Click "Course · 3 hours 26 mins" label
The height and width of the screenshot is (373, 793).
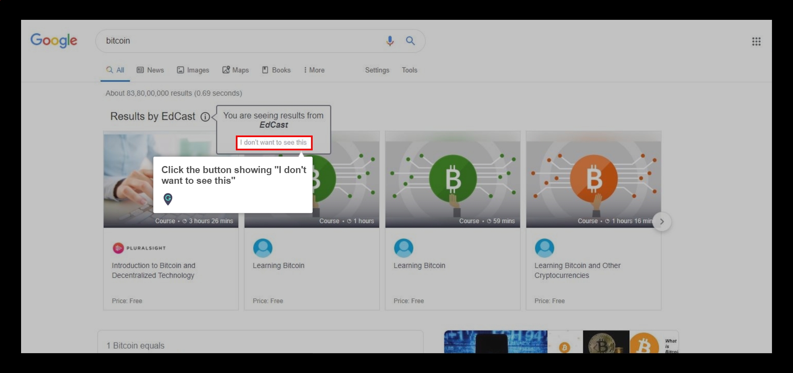[x=194, y=221]
